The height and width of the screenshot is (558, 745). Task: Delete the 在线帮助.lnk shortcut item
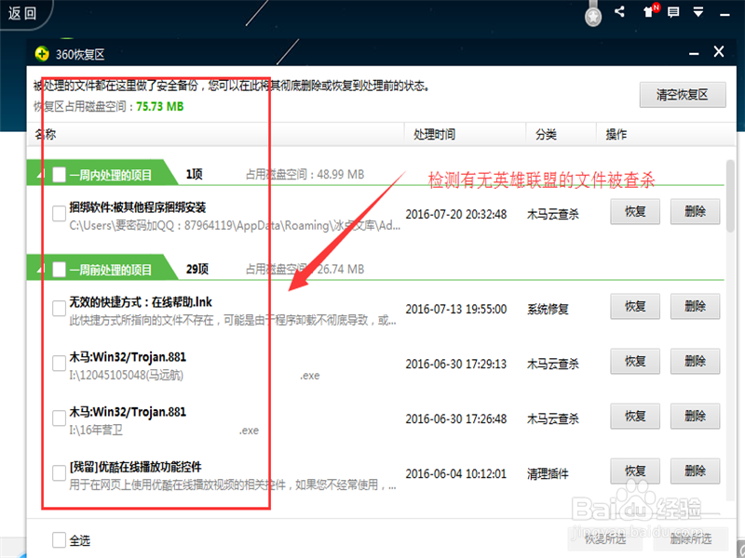coord(695,307)
